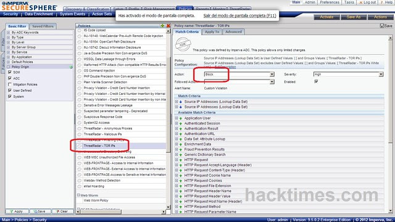Click policy icon beside ThreatRadar - TOR IPs
Screen dimensions: 395x222
[80, 146]
